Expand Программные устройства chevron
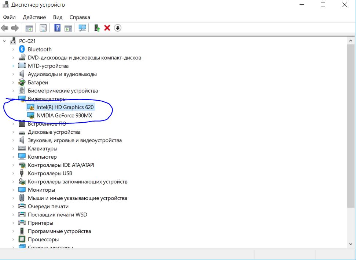 (x=13, y=231)
